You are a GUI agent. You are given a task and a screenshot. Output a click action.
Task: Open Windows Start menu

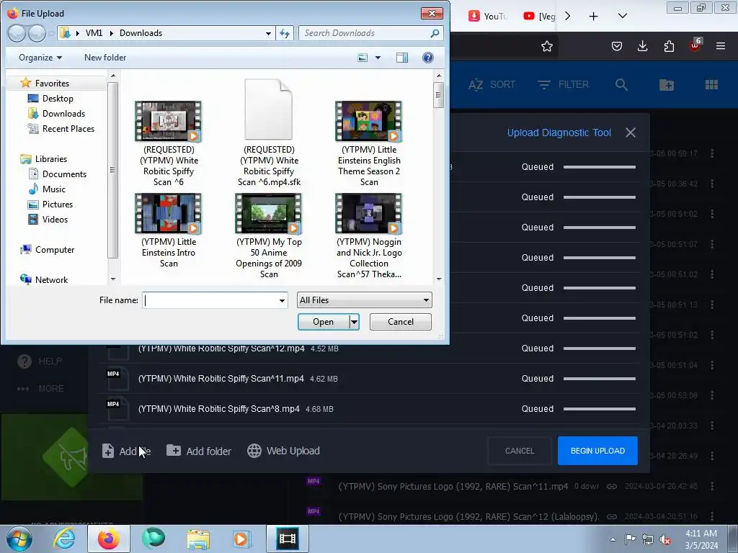coord(19,539)
